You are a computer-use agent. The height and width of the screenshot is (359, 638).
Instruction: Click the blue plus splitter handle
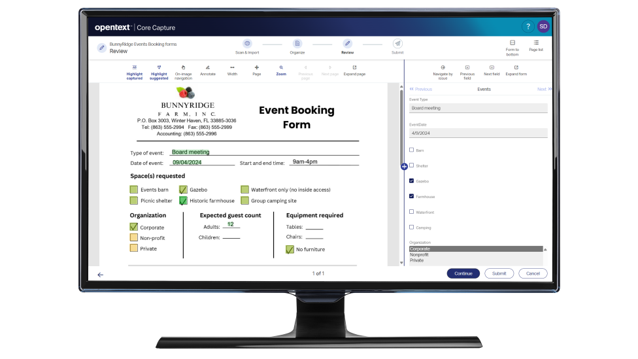[404, 167]
